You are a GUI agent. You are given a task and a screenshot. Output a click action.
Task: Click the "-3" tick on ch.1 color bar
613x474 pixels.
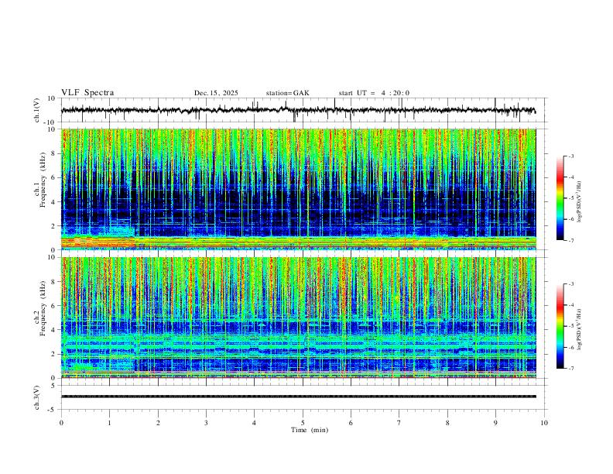(x=570, y=156)
